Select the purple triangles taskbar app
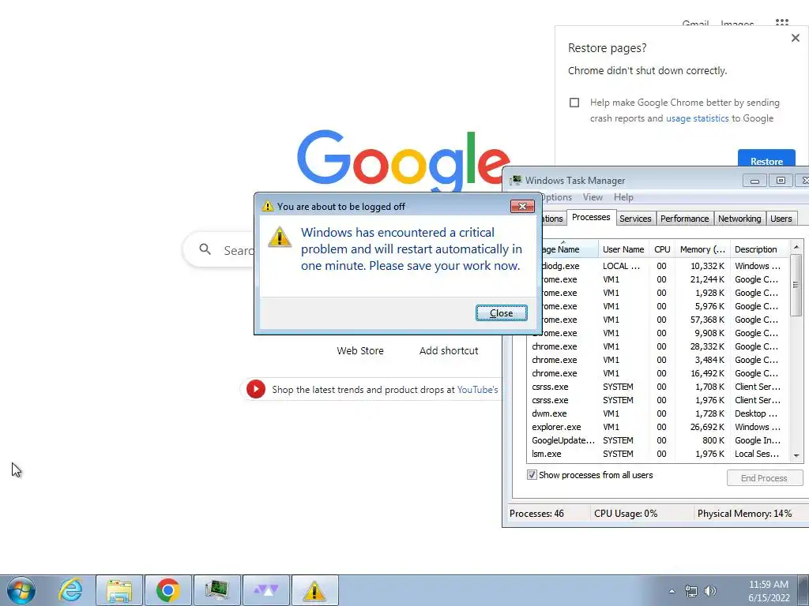The height and width of the screenshot is (606, 809). tap(265, 590)
